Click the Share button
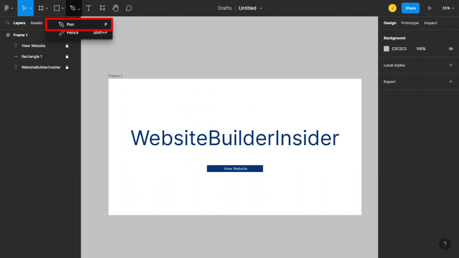This screenshot has width=459, height=258. click(410, 8)
